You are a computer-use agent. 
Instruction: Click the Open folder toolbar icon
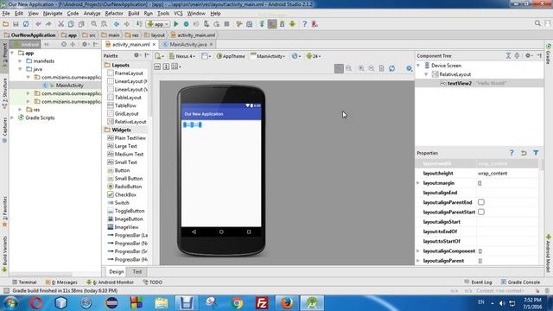pos(6,24)
